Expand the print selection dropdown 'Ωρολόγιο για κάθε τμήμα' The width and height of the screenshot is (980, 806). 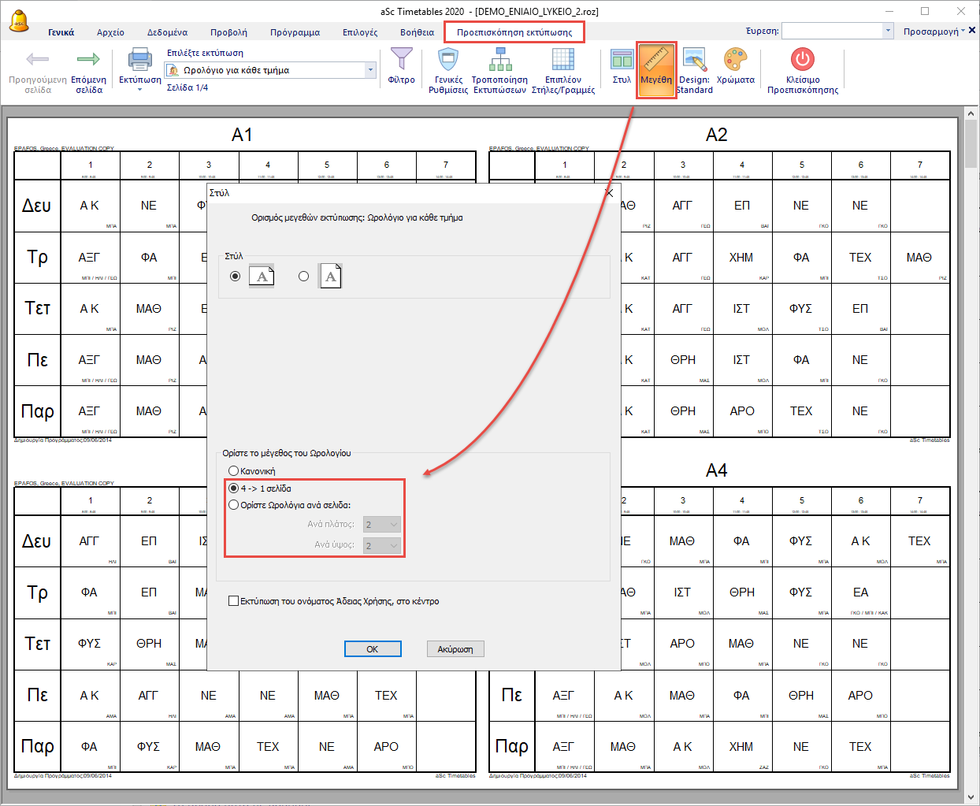(x=370, y=70)
